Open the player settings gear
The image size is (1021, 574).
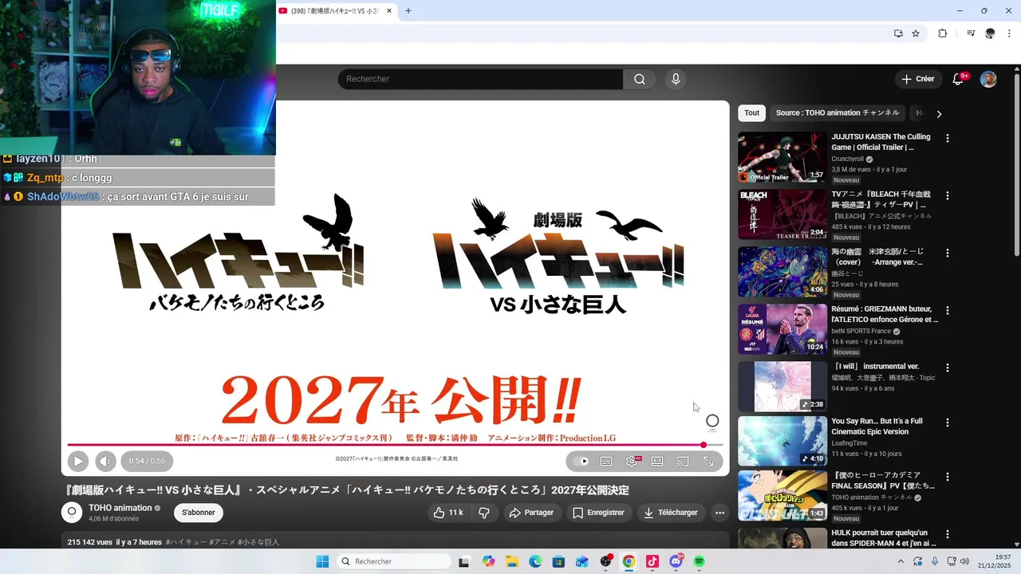632,461
